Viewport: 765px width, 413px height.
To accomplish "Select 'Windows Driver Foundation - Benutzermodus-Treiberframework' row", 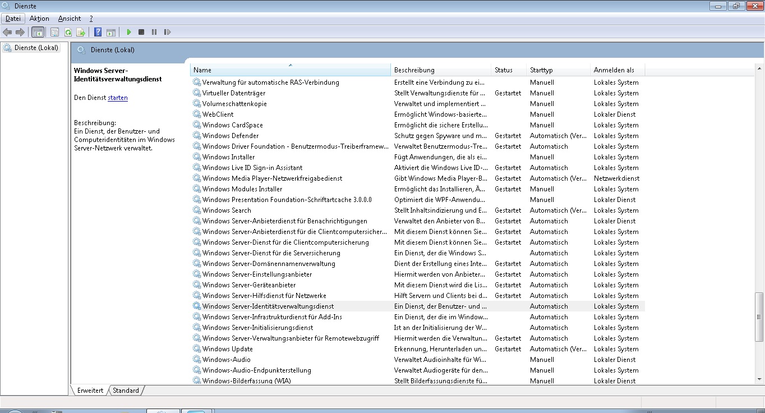I will tap(296, 146).
